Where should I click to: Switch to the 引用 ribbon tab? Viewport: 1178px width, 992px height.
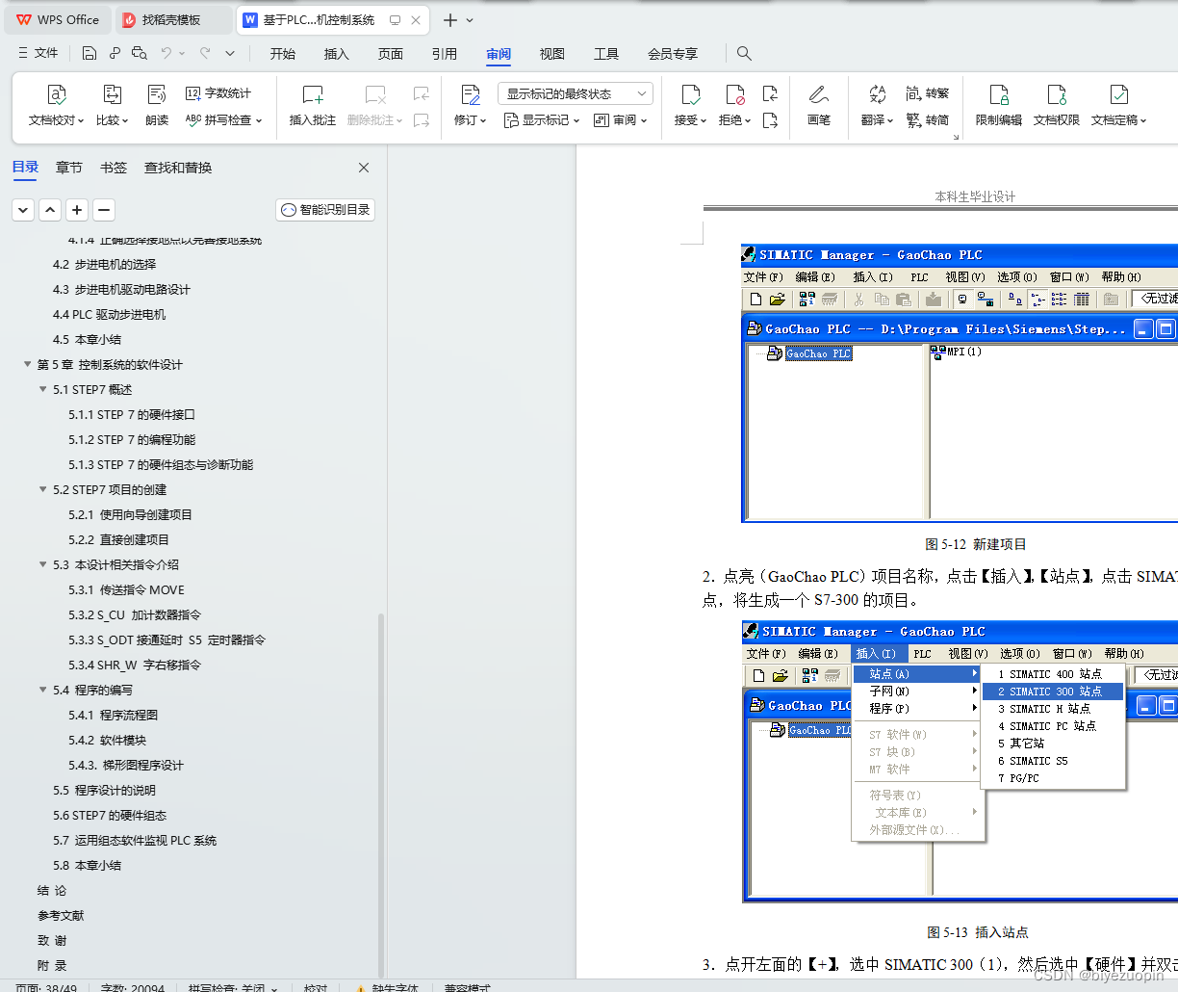[x=445, y=54]
